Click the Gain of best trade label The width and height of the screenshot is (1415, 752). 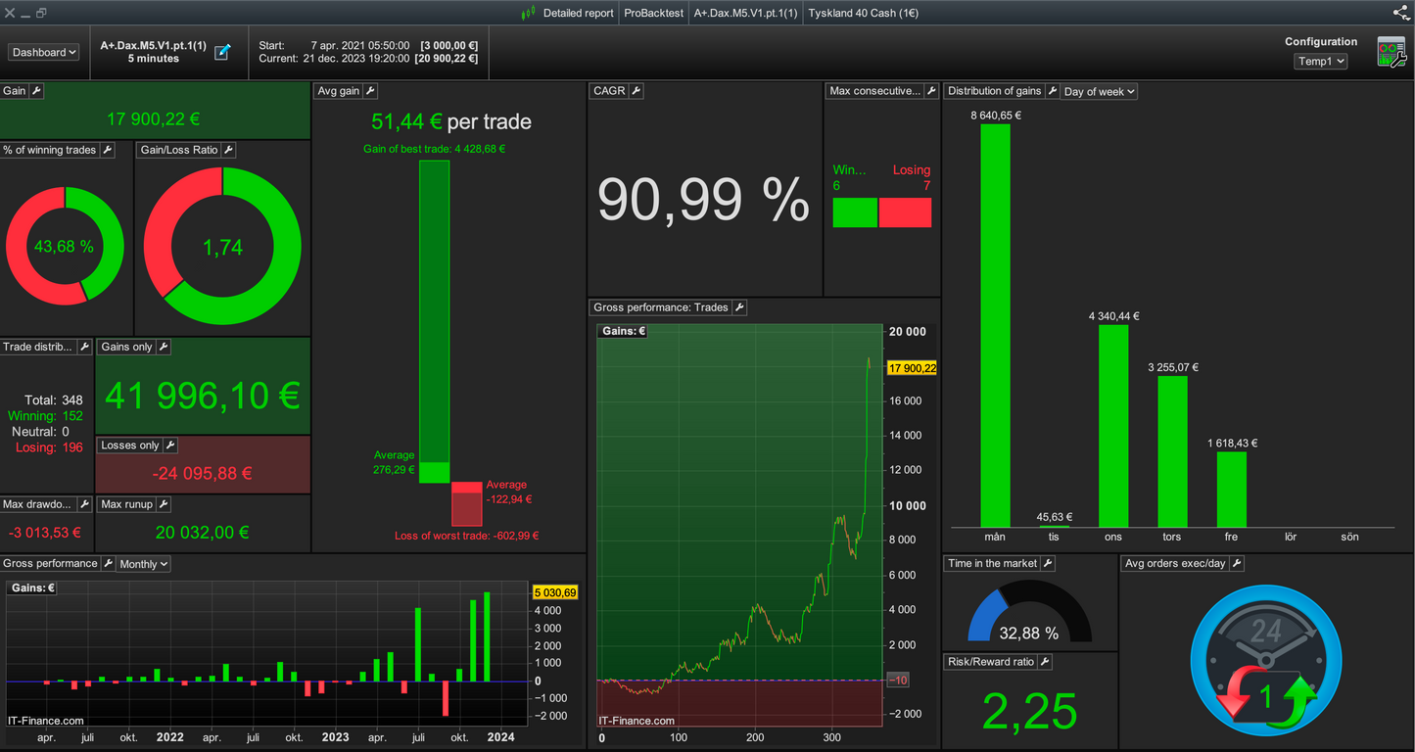click(x=435, y=149)
